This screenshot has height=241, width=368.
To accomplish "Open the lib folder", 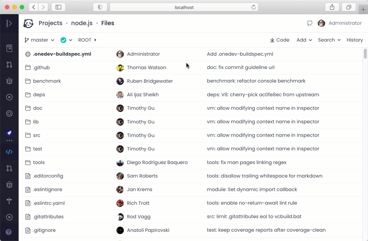I will (36, 122).
